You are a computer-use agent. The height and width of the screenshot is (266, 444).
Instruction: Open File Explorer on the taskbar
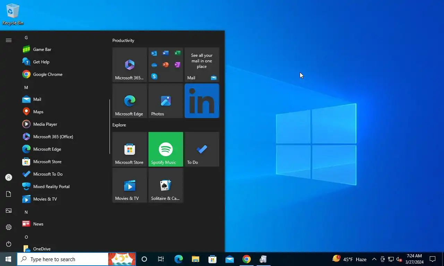click(195, 259)
